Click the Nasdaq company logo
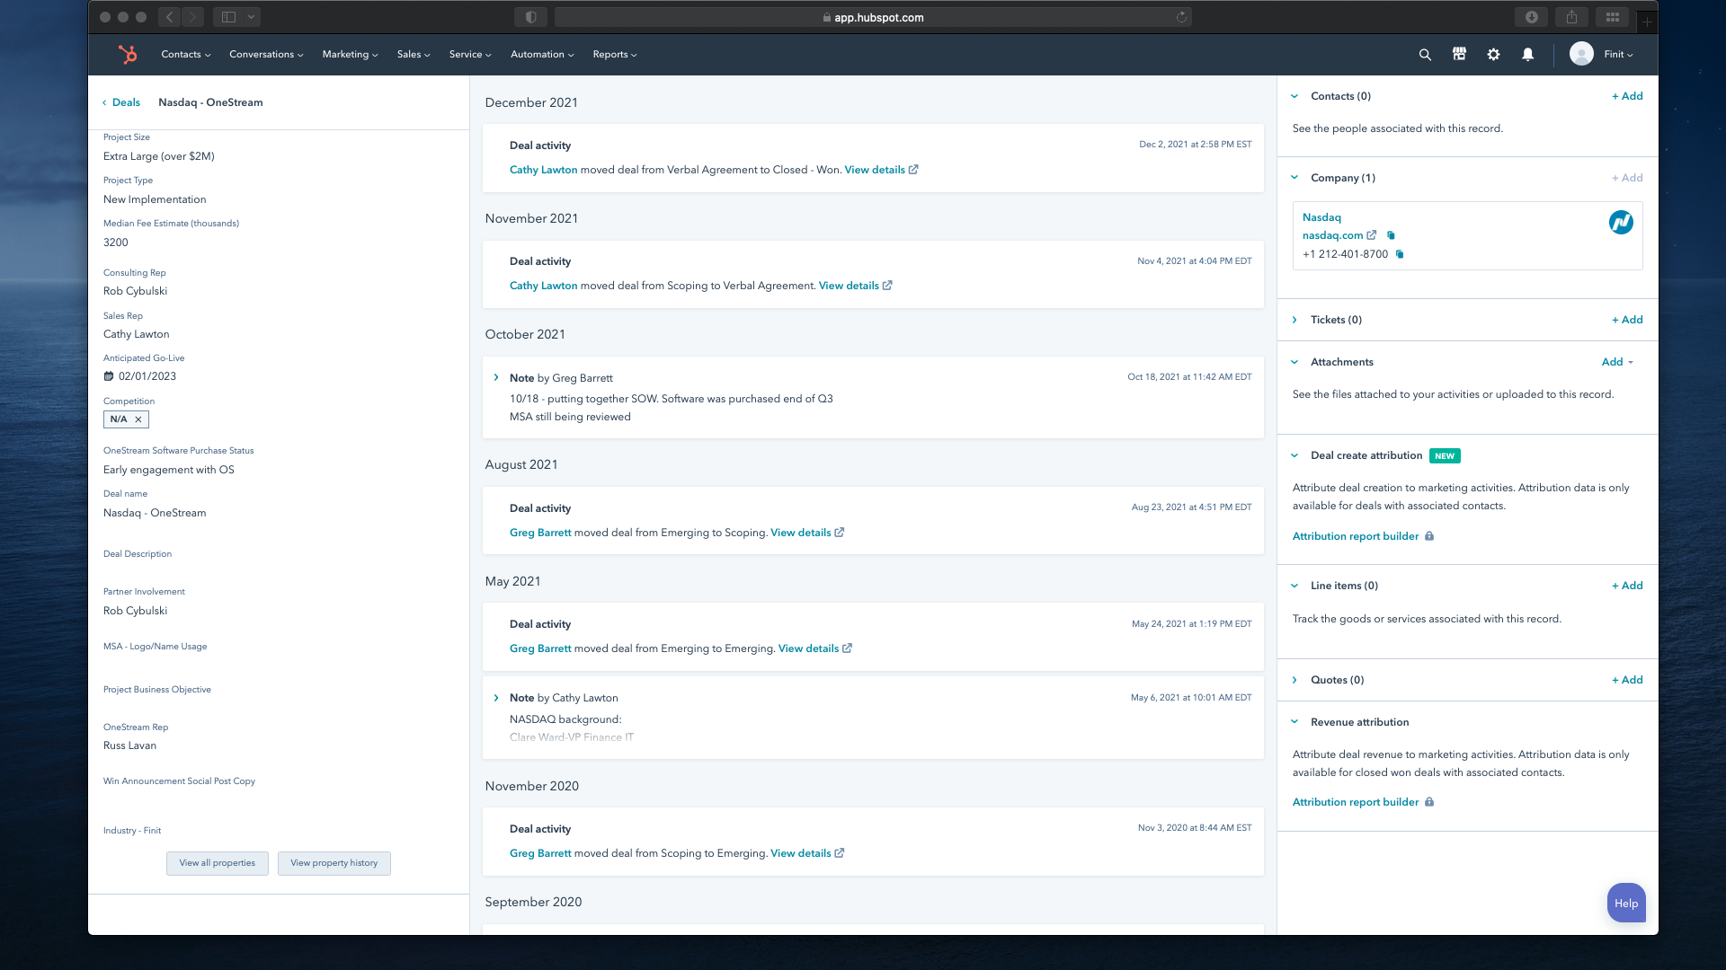This screenshot has height=970, width=1726. pyautogui.click(x=1621, y=223)
